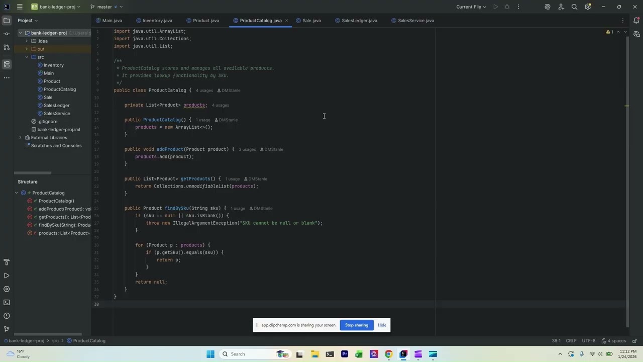Collapse the src folder
The height and width of the screenshot is (362, 643).
click(27, 57)
